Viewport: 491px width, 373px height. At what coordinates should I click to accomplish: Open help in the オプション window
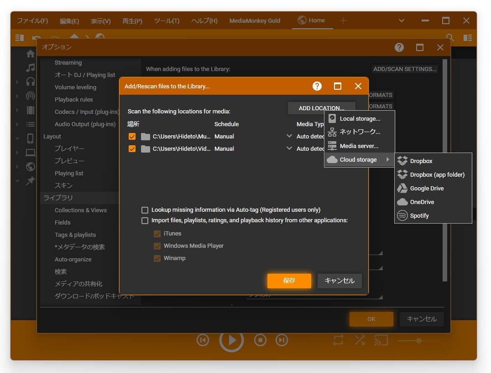[x=399, y=47]
